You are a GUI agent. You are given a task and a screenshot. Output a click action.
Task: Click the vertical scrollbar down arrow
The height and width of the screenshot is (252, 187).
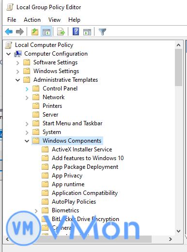click(178, 231)
